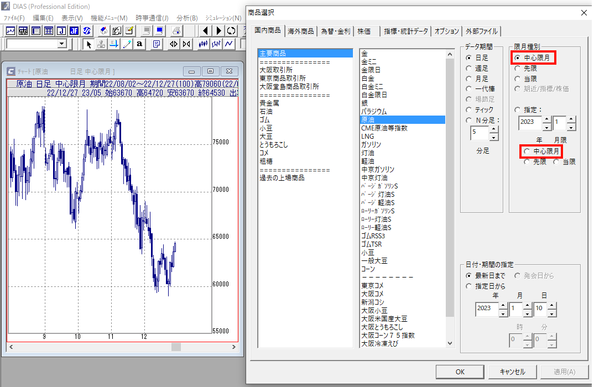594x387 pixels.
Task: Click the printer icon in toolbar
Action: (176, 31)
